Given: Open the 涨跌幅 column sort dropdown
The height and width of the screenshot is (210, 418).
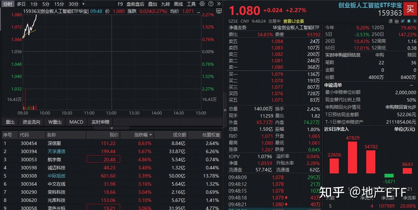Looking at the screenshot, I should (151, 134).
